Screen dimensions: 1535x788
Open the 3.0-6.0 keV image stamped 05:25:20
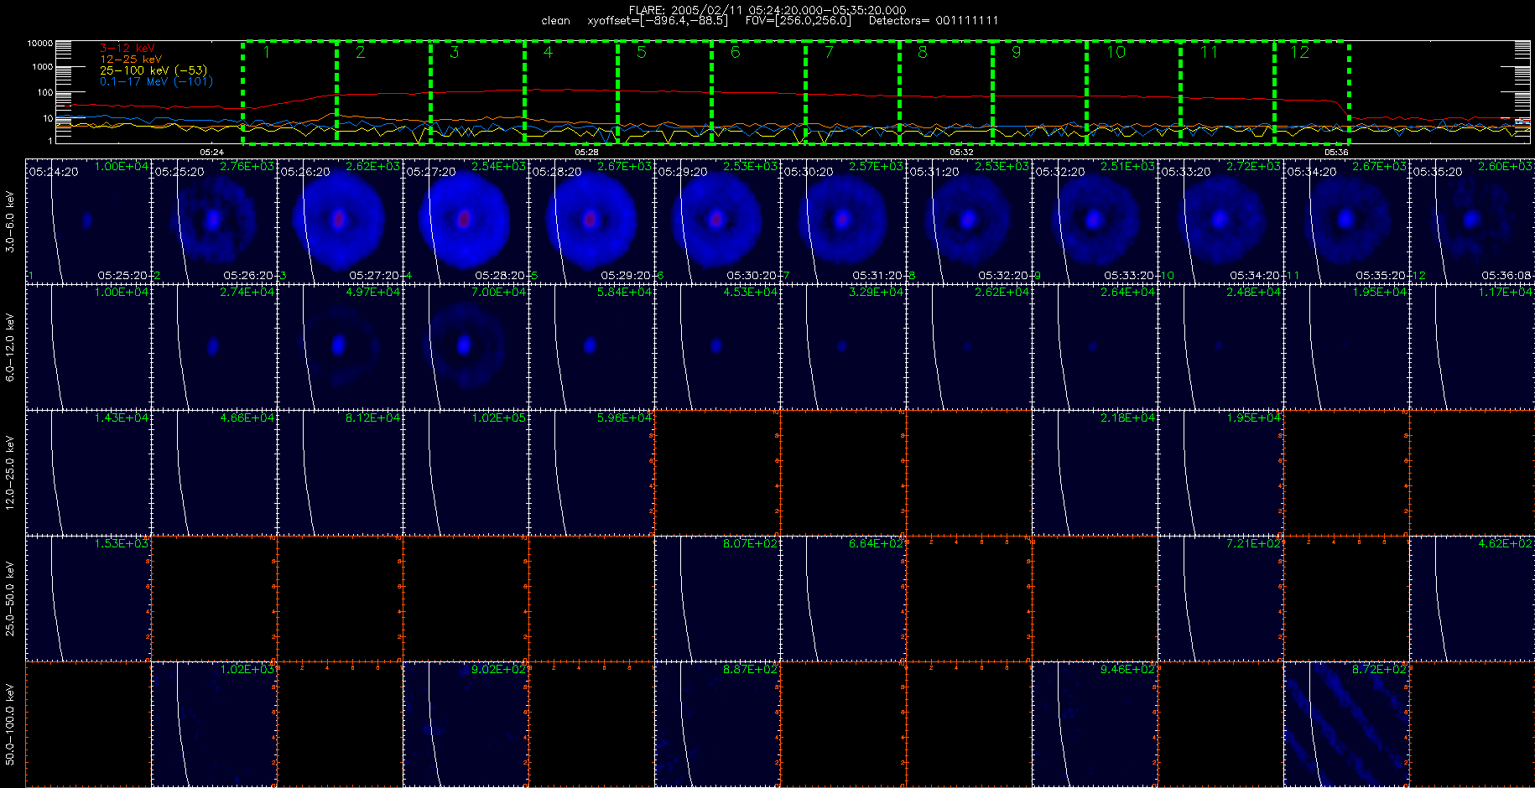(215, 221)
